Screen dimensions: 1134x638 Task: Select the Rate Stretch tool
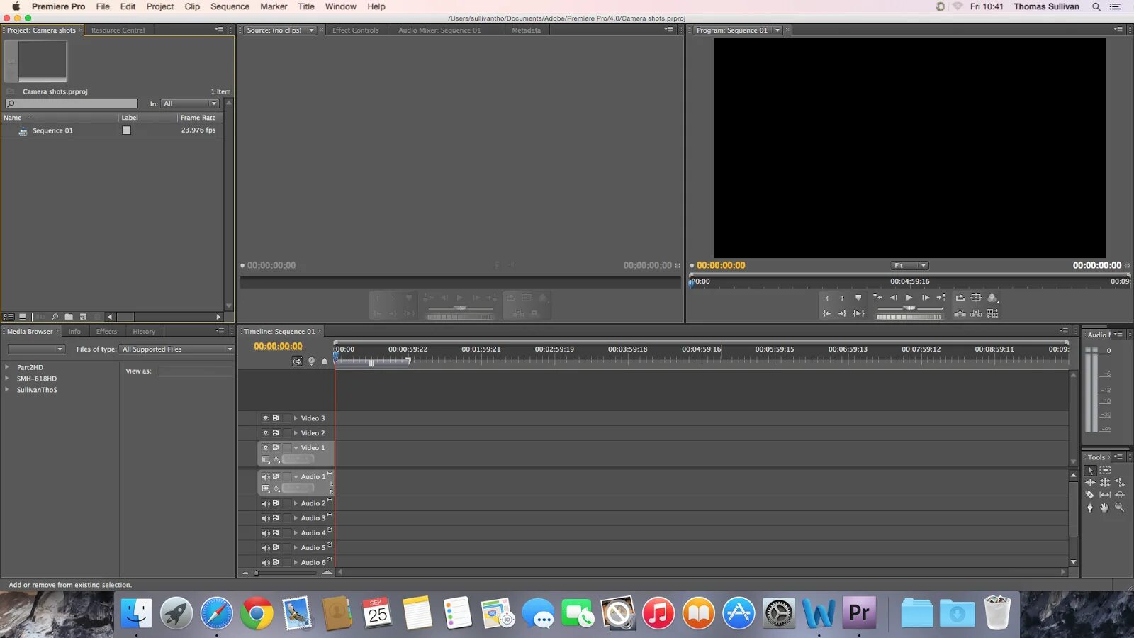[x=1120, y=483]
